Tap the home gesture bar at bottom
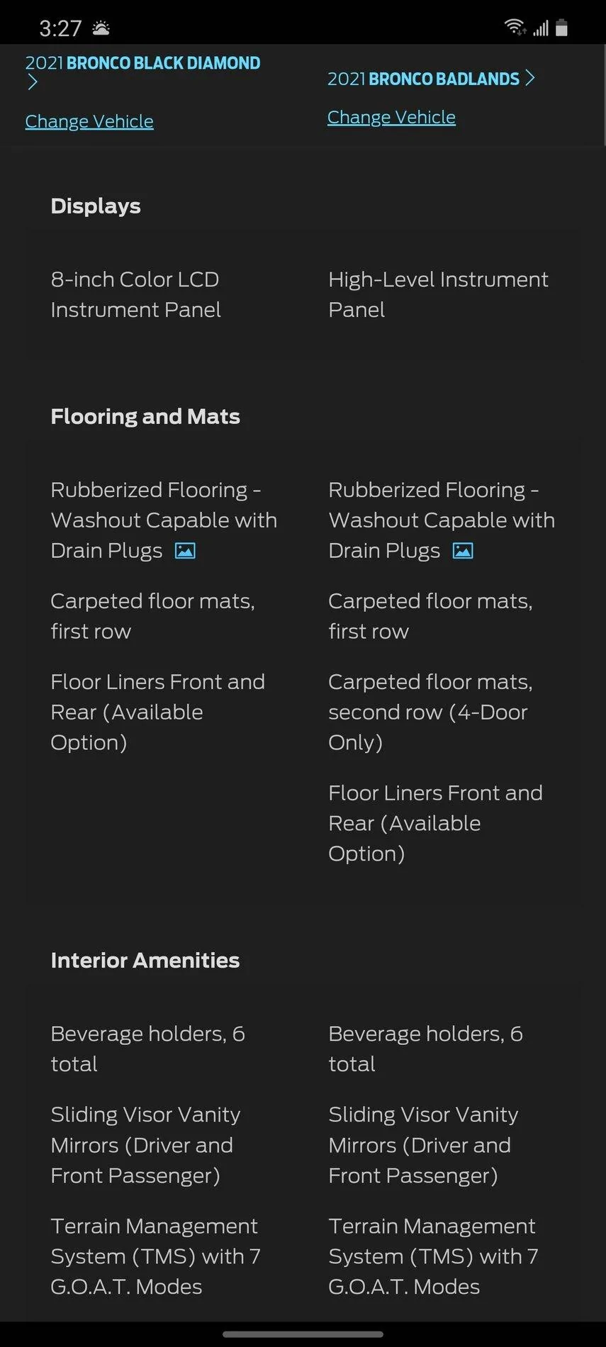 pos(303,1334)
